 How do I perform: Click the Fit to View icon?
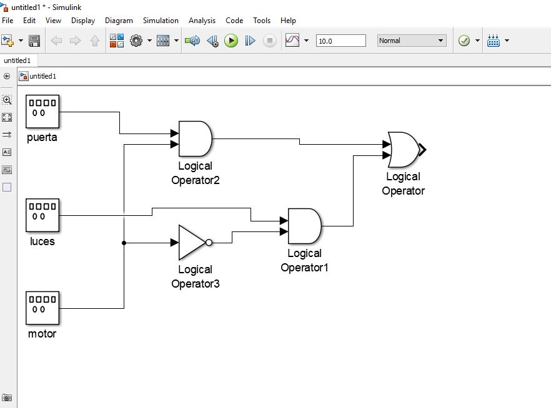click(7, 117)
